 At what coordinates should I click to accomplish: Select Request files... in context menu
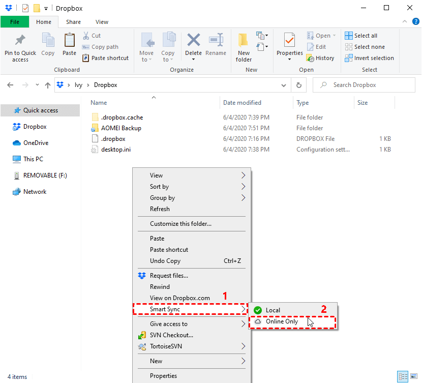[169, 276]
